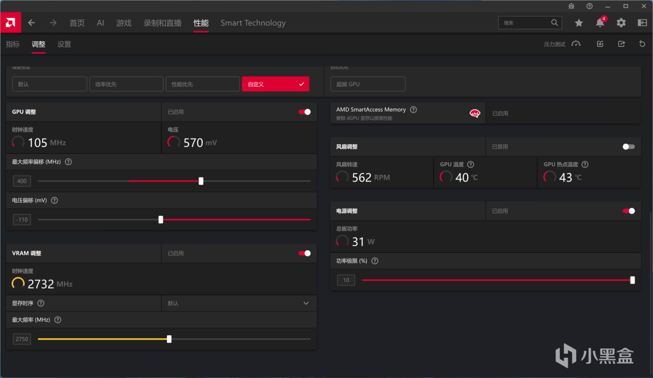Screen dimensions: 653x378
Task: Click the VRAM clock reading 2732 MHz
Action: [x=50, y=284]
